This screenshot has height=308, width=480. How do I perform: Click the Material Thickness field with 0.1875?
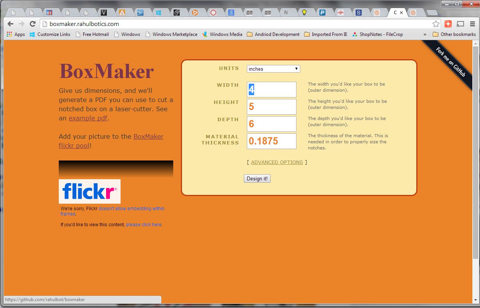(272, 141)
